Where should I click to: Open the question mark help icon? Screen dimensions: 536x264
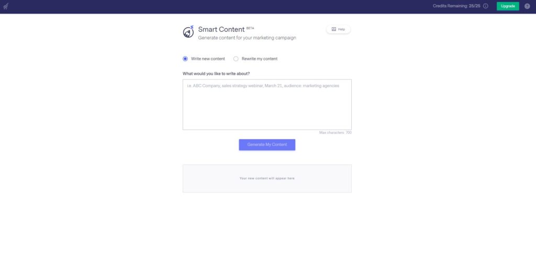click(x=527, y=6)
